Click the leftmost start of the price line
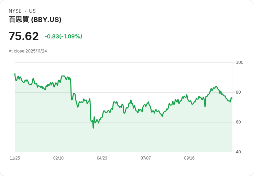Image resolution: width=253 pixels, height=176 pixels. click(x=15, y=73)
